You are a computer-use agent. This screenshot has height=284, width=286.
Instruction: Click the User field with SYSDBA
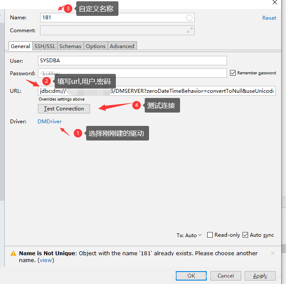132,61
